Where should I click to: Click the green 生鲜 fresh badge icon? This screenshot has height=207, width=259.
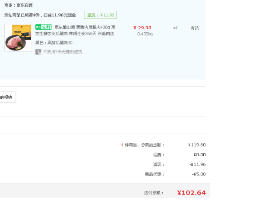point(44,27)
